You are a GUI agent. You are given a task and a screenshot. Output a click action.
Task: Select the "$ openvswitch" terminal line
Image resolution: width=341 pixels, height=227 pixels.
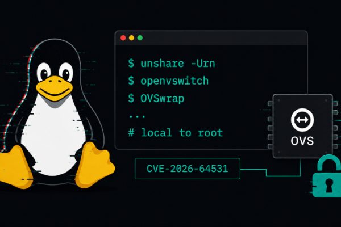click(168, 81)
